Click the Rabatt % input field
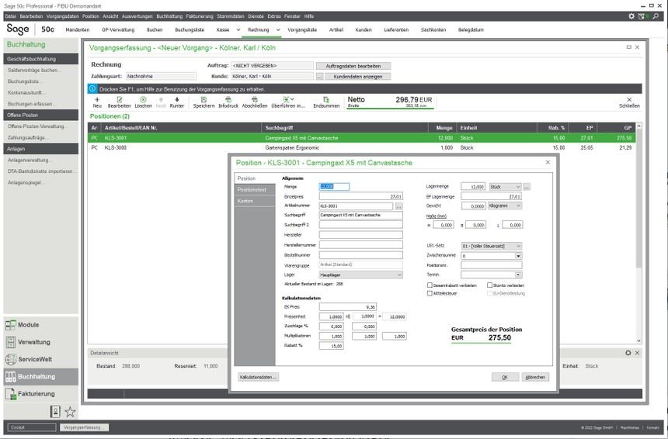The width and height of the screenshot is (668, 439). (332, 346)
